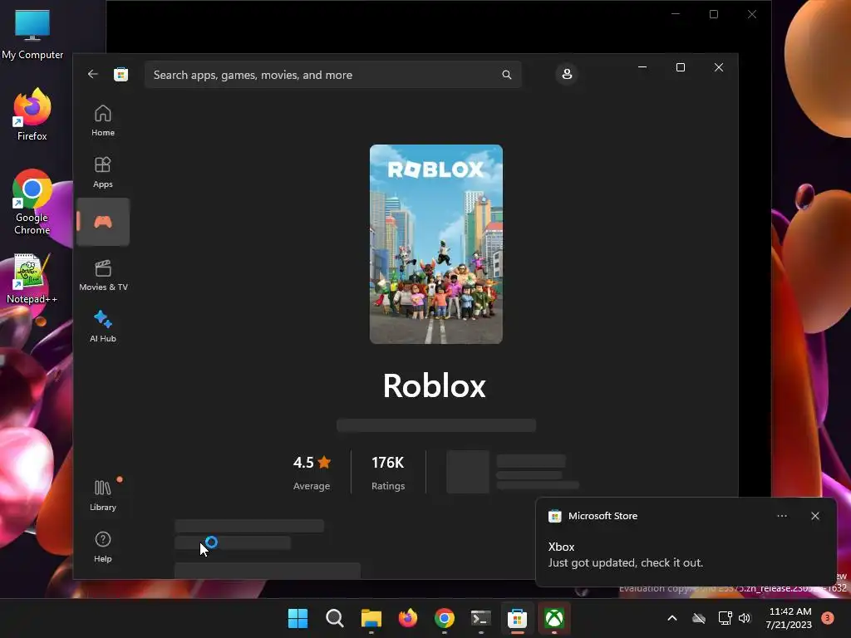The width and height of the screenshot is (851, 638).
Task: Click the volume speaker tray icon
Action: (745, 618)
